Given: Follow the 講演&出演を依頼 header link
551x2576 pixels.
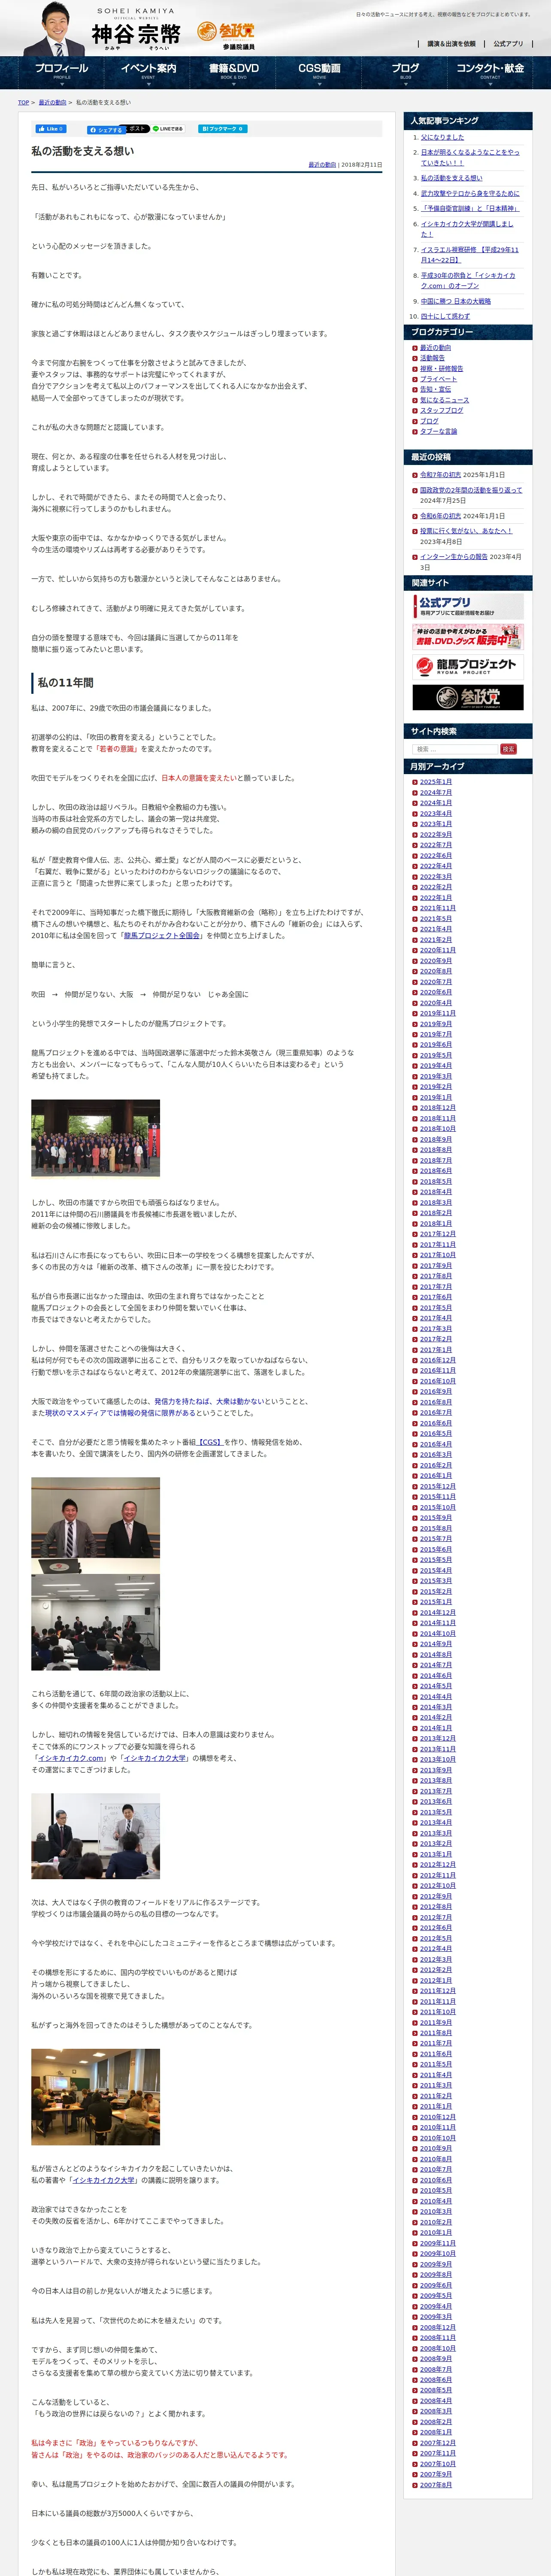Looking at the screenshot, I should (x=451, y=44).
